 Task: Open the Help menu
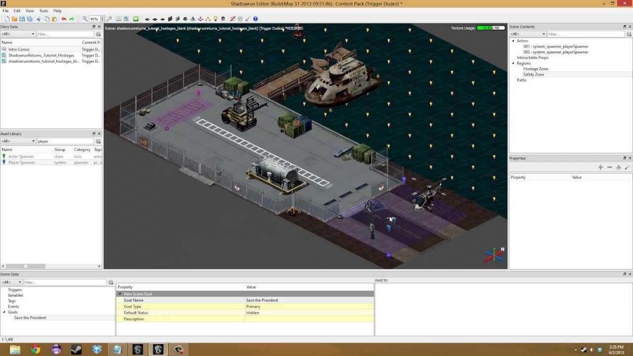point(57,11)
